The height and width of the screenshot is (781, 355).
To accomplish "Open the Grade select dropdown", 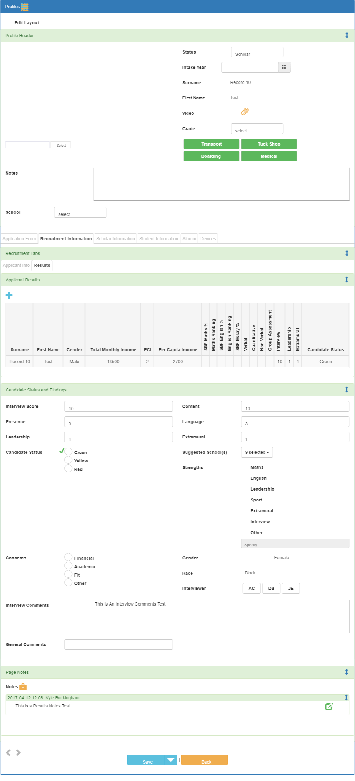I will click(257, 129).
